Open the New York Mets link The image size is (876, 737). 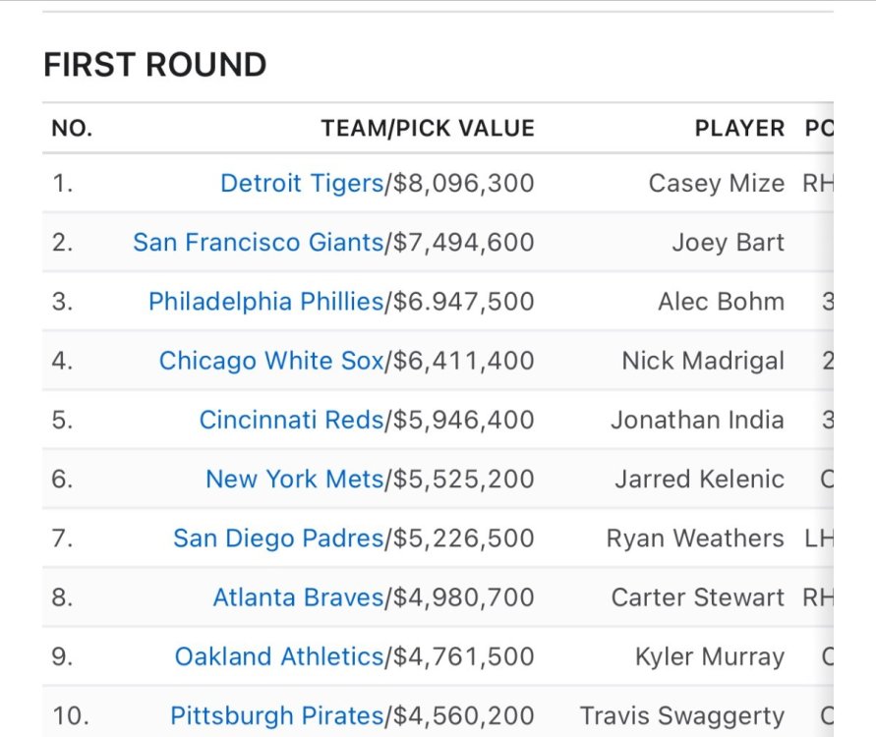tap(294, 480)
